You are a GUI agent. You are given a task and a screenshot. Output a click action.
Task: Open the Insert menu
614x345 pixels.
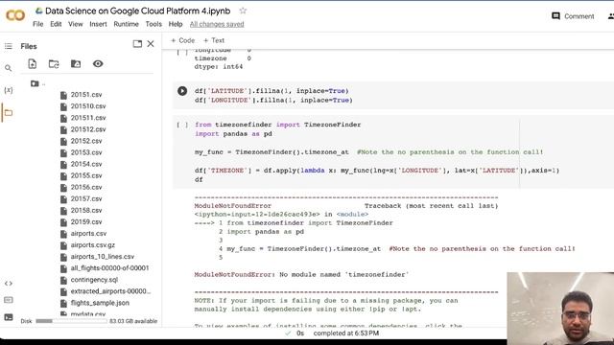[98, 24]
